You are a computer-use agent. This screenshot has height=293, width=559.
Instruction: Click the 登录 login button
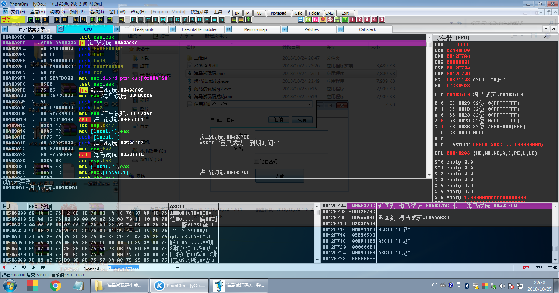(279, 176)
